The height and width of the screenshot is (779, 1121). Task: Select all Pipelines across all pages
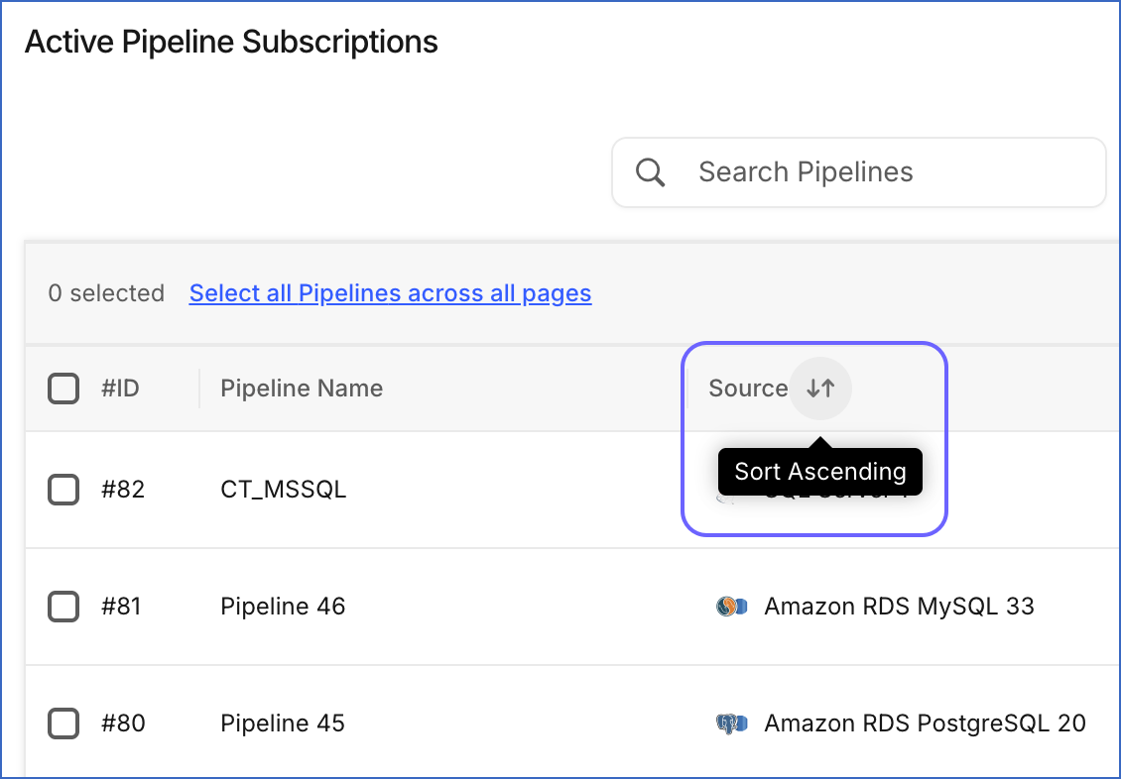[390, 293]
